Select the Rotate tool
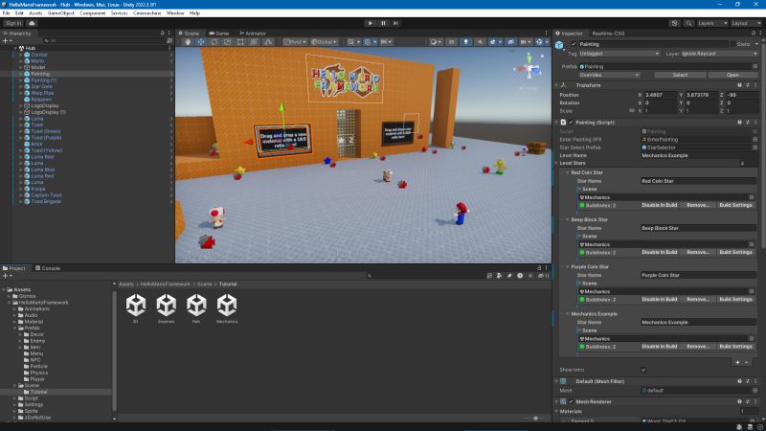The image size is (766, 431). (x=214, y=42)
